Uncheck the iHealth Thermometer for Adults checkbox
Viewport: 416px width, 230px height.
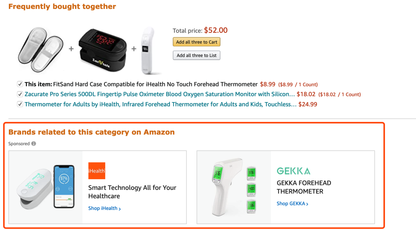20,104
